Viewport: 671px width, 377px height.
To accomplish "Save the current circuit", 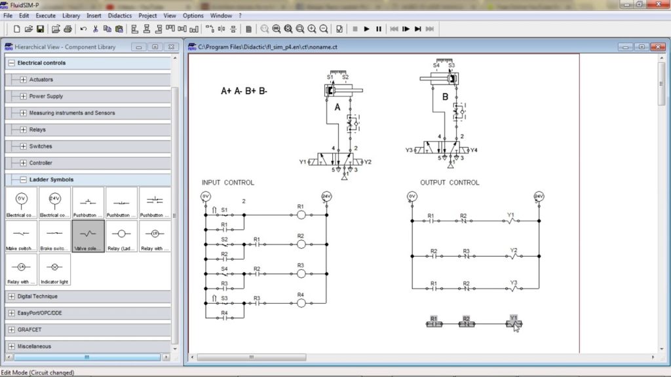I will [x=40, y=29].
